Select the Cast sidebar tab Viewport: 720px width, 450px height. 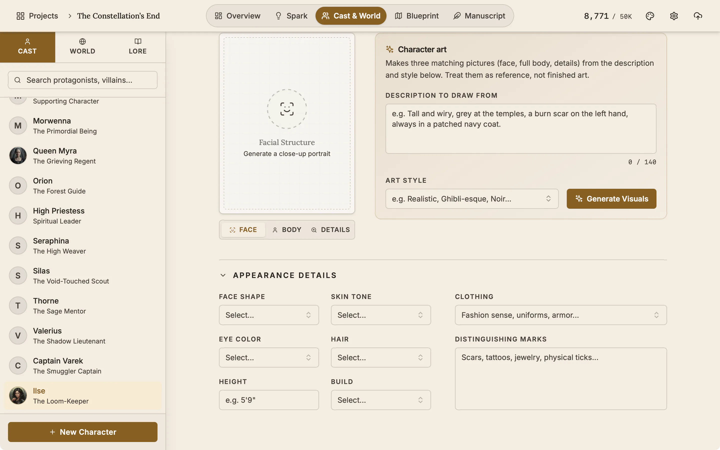27,47
